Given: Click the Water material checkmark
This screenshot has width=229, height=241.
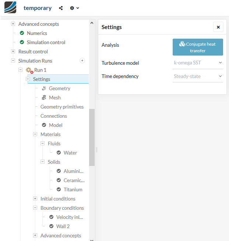Looking at the screenshot, I should click(x=59, y=153).
